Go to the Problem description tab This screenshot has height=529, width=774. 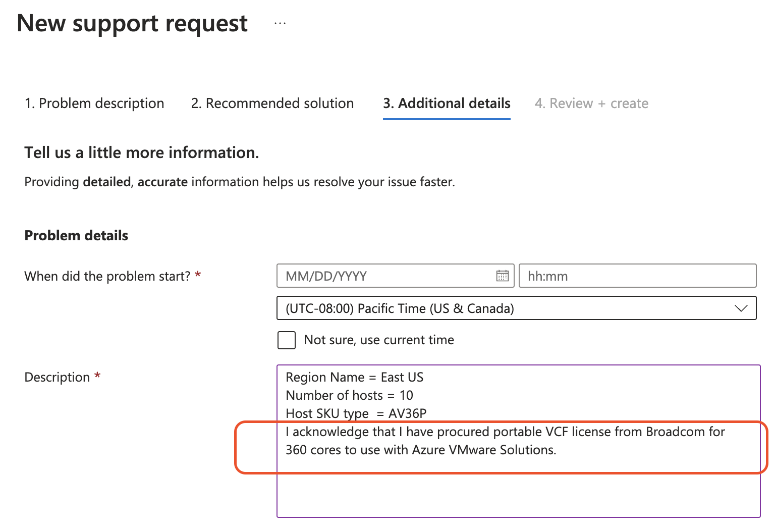coord(94,103)
